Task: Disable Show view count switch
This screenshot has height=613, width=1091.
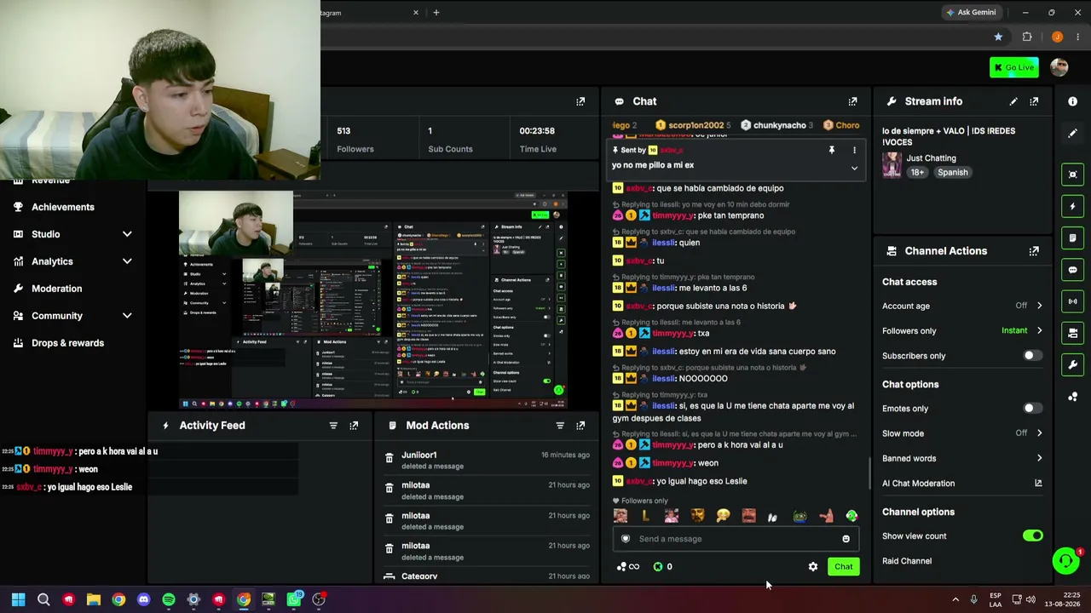Action: [1032, 536]
